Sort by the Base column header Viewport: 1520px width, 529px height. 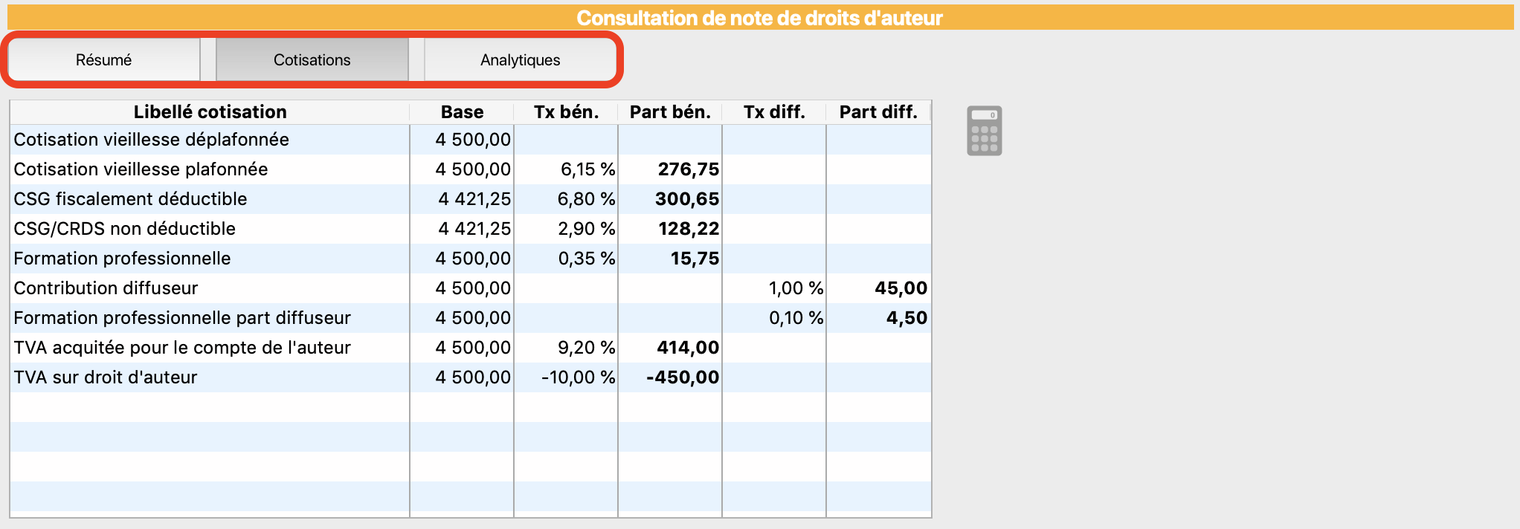click(462, 112)
